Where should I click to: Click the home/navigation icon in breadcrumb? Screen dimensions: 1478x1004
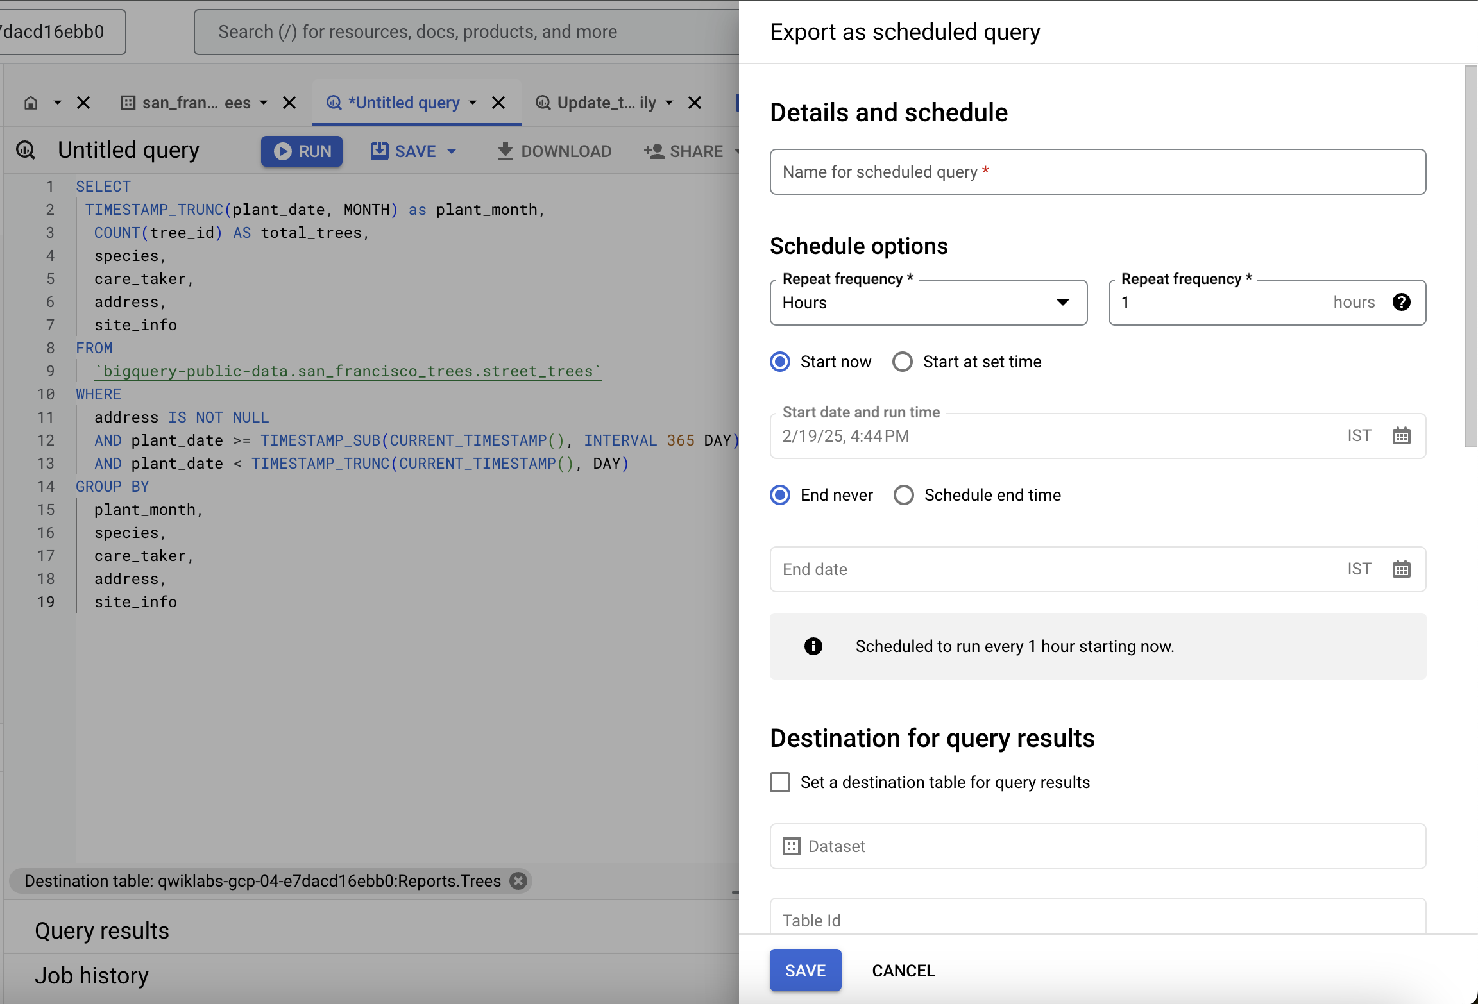[x=30, y=102]
